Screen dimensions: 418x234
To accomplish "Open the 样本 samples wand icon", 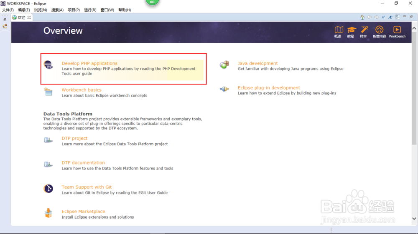I will click(x=364, y=32).
